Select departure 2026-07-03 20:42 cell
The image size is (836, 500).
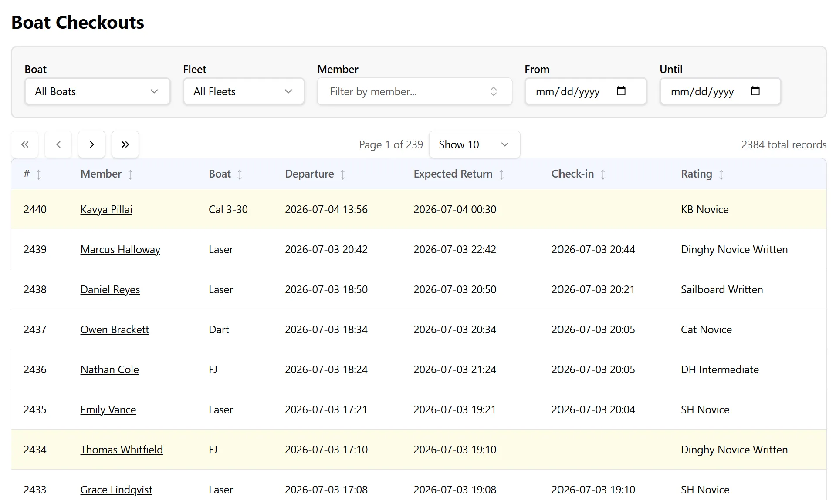click(326, 250)
